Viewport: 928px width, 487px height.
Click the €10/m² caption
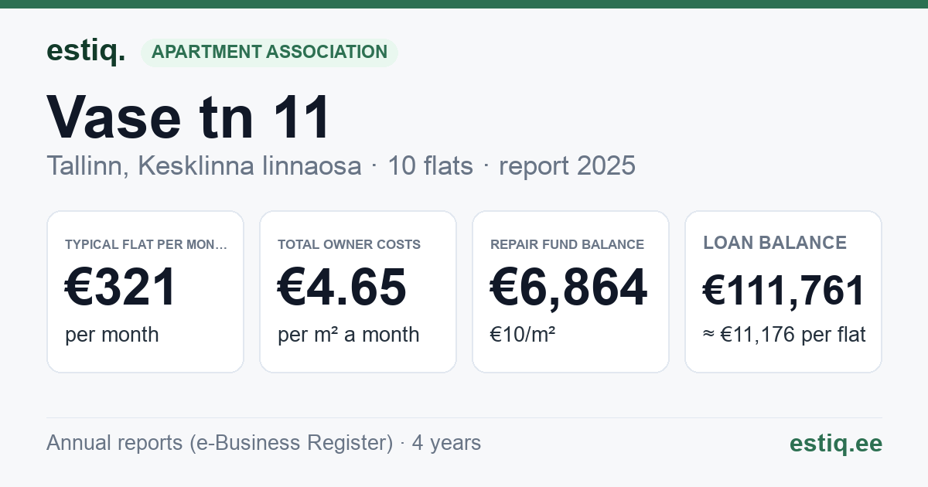[x=523, y=335]
